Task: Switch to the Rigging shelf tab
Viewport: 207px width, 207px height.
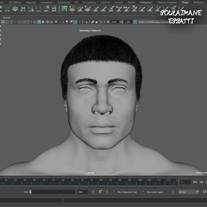Action: (31, 2)
